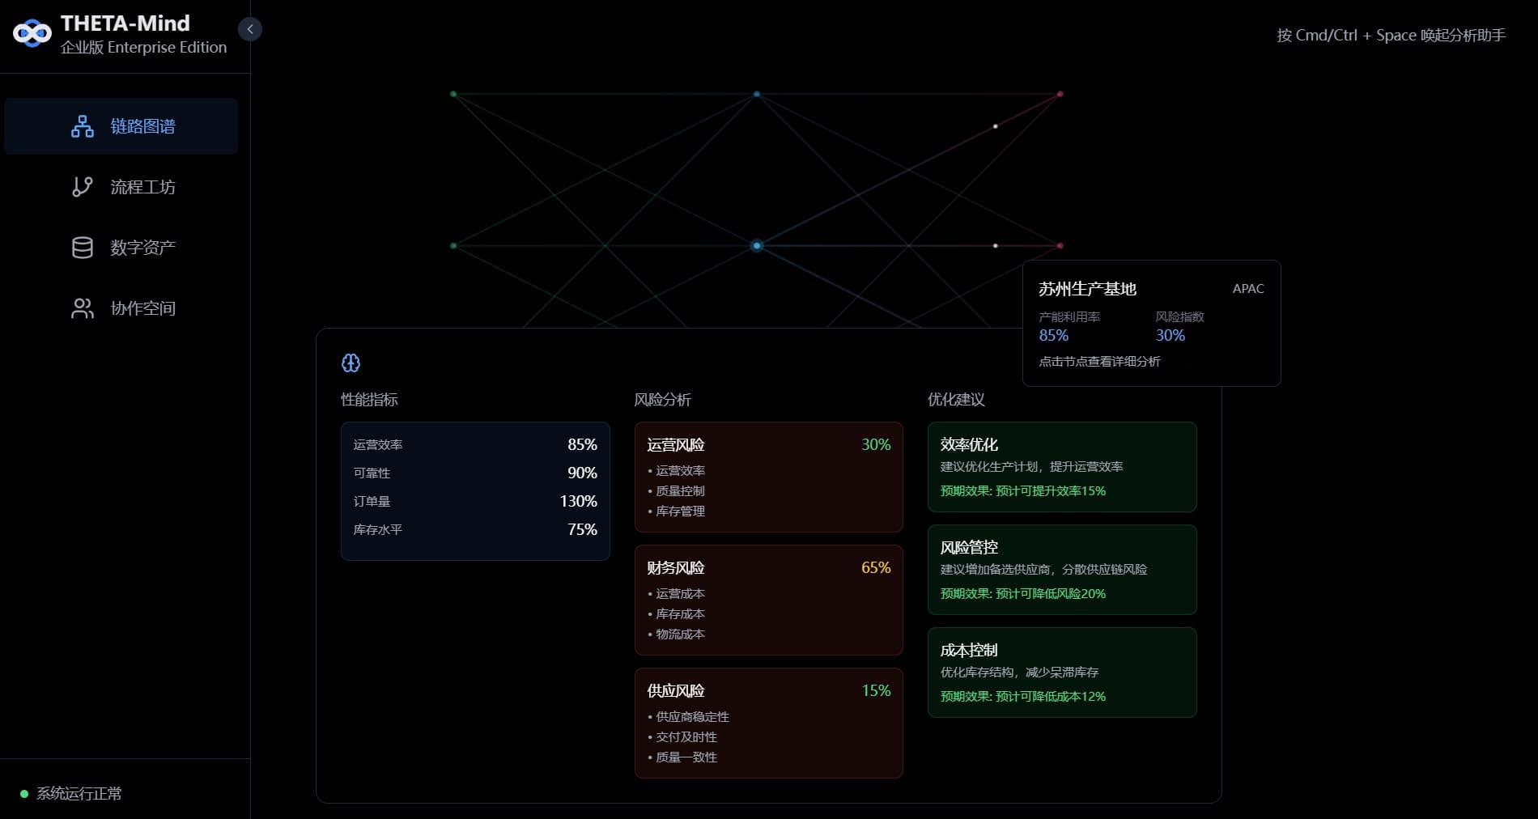
Task: Click the THETA-Mind infinity logo
Action: click(x=32, y=32)
